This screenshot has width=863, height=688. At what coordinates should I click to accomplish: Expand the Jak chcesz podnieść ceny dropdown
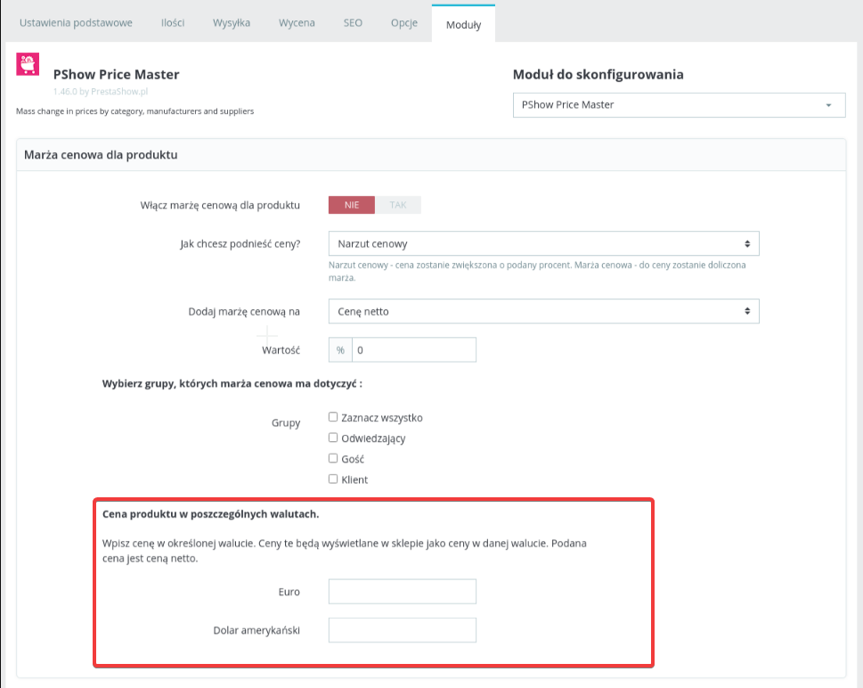click(x=543, y=243)
